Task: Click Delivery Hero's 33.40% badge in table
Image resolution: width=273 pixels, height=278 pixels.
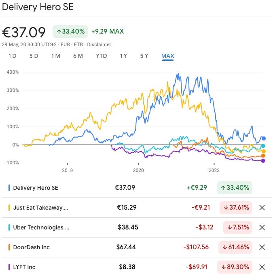Action: pyautogui.click(x=235, y=188)
